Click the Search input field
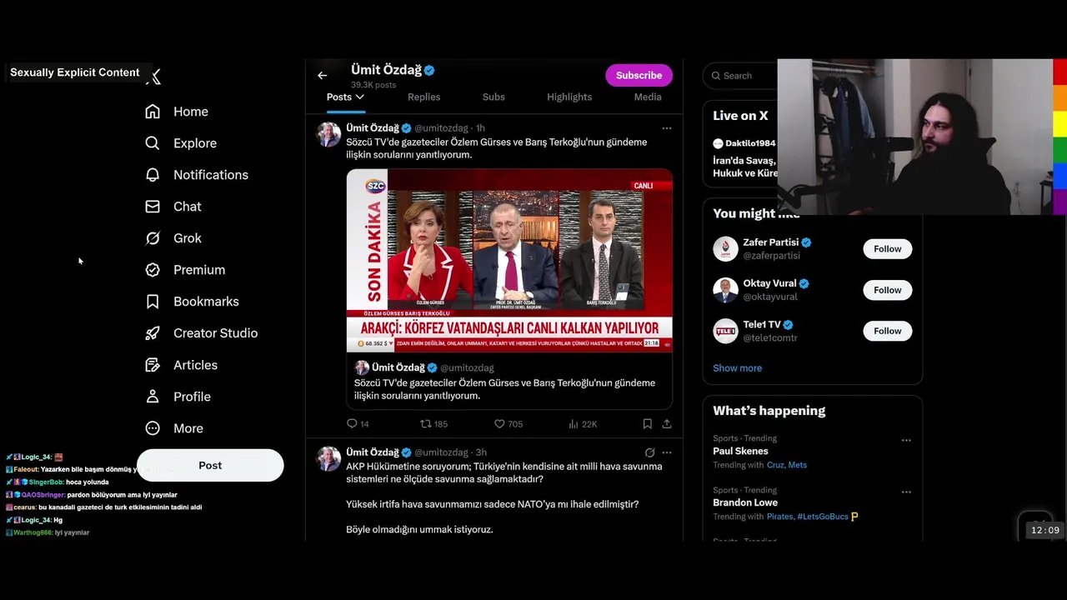This screenshot has height=600, width=1067. [x=740, y=75]
